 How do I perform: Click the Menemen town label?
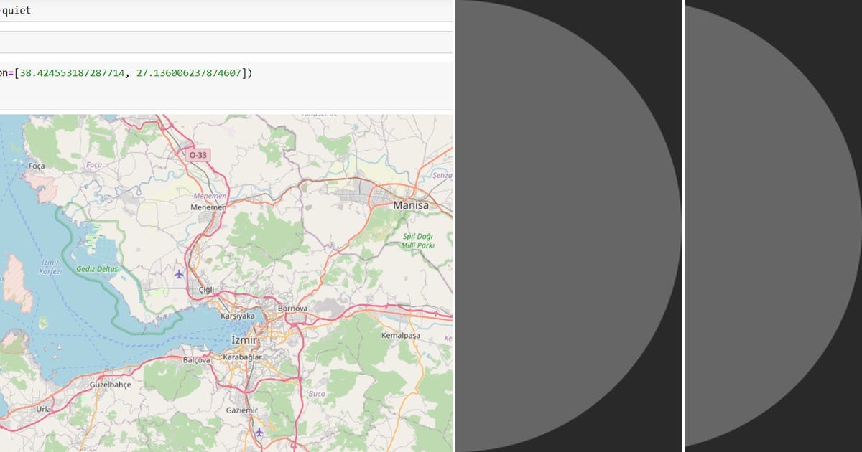(x=208, y=208)
